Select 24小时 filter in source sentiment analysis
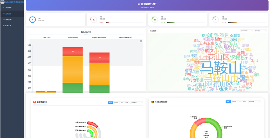 pos(116,103)
